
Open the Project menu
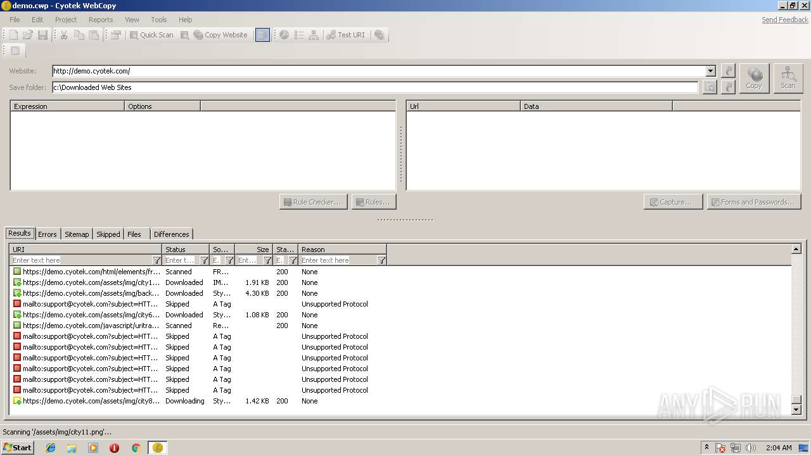click(x=66, y=20)
